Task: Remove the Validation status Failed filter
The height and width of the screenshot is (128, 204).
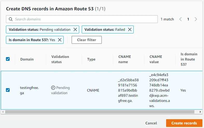Action: point(130,29)
